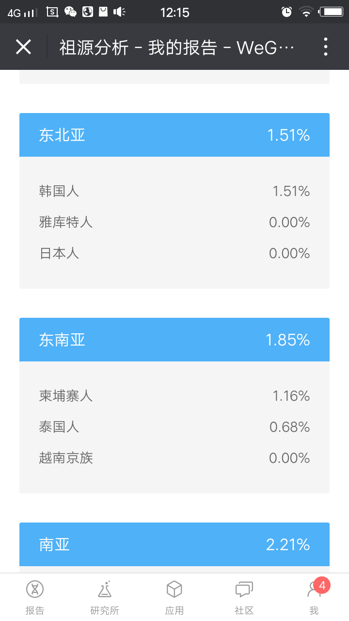Image resolution: width=349 pixels, height=621 pixels.
Task: Open the three-dot more options menu
Action: click(325, 47)
